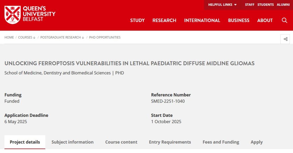Go to Home breadcrumb
This screenshot has height=153, width=293.
pyautogui.click(x=9, y=37)
